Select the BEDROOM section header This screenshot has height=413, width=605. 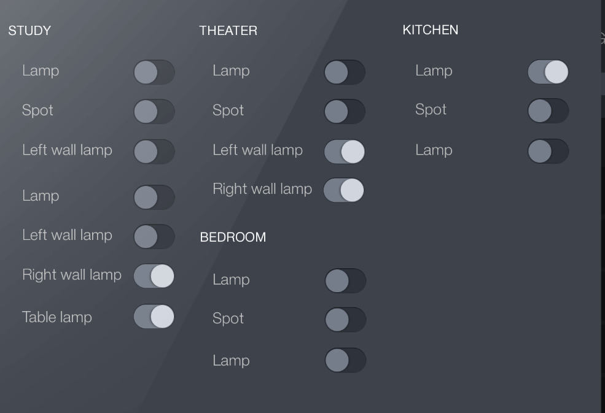click(233, 237)
